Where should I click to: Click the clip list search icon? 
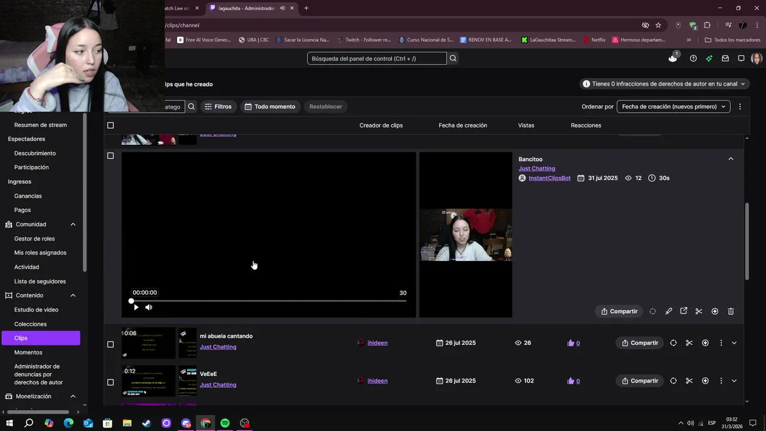click(x=191, y=107)
